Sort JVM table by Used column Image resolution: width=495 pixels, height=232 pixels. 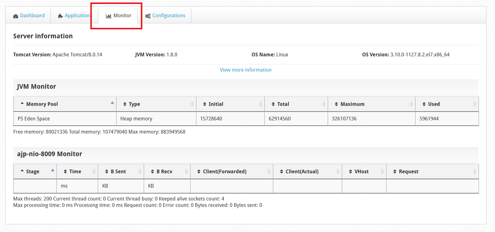coord(447,104)
